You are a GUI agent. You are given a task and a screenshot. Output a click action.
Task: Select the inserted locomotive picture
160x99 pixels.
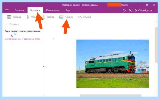pyautogui.click(x=113, y=64)
